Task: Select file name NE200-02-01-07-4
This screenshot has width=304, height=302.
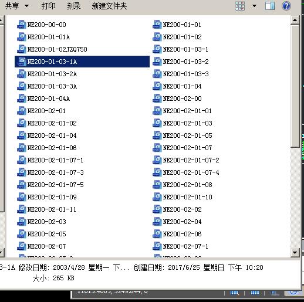Action: 191,172
